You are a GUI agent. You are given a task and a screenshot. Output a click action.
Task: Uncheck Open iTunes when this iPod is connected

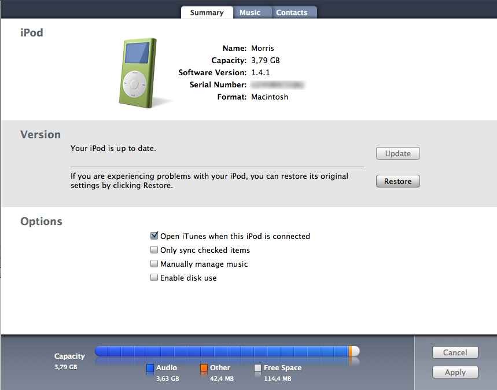pyautogui.click(x=154, y=236)
